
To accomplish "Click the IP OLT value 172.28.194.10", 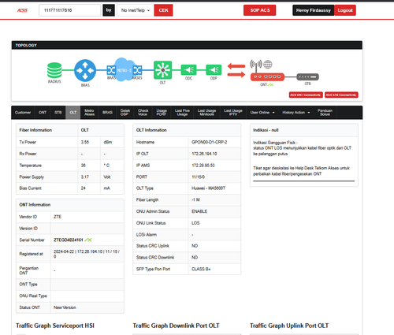I will pyautogui.click(x=204, y=154).
